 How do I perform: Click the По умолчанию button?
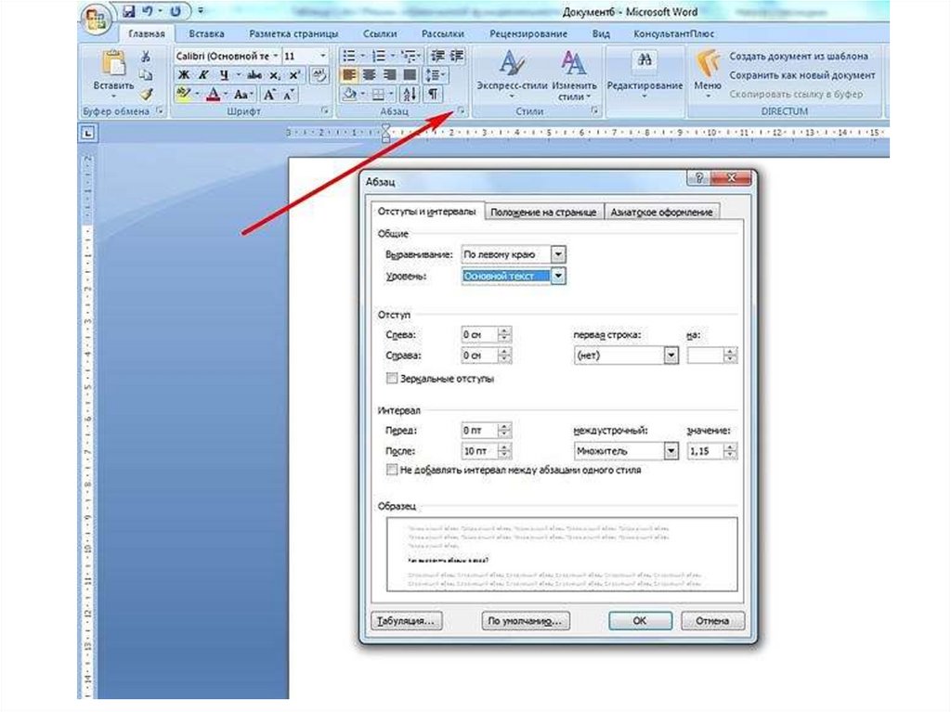click(526, 621)
